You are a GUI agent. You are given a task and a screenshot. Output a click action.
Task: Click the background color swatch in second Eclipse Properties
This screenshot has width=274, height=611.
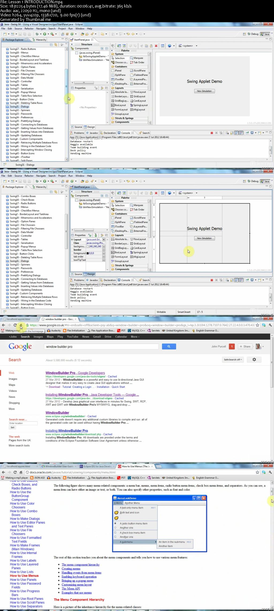(87, 246)
